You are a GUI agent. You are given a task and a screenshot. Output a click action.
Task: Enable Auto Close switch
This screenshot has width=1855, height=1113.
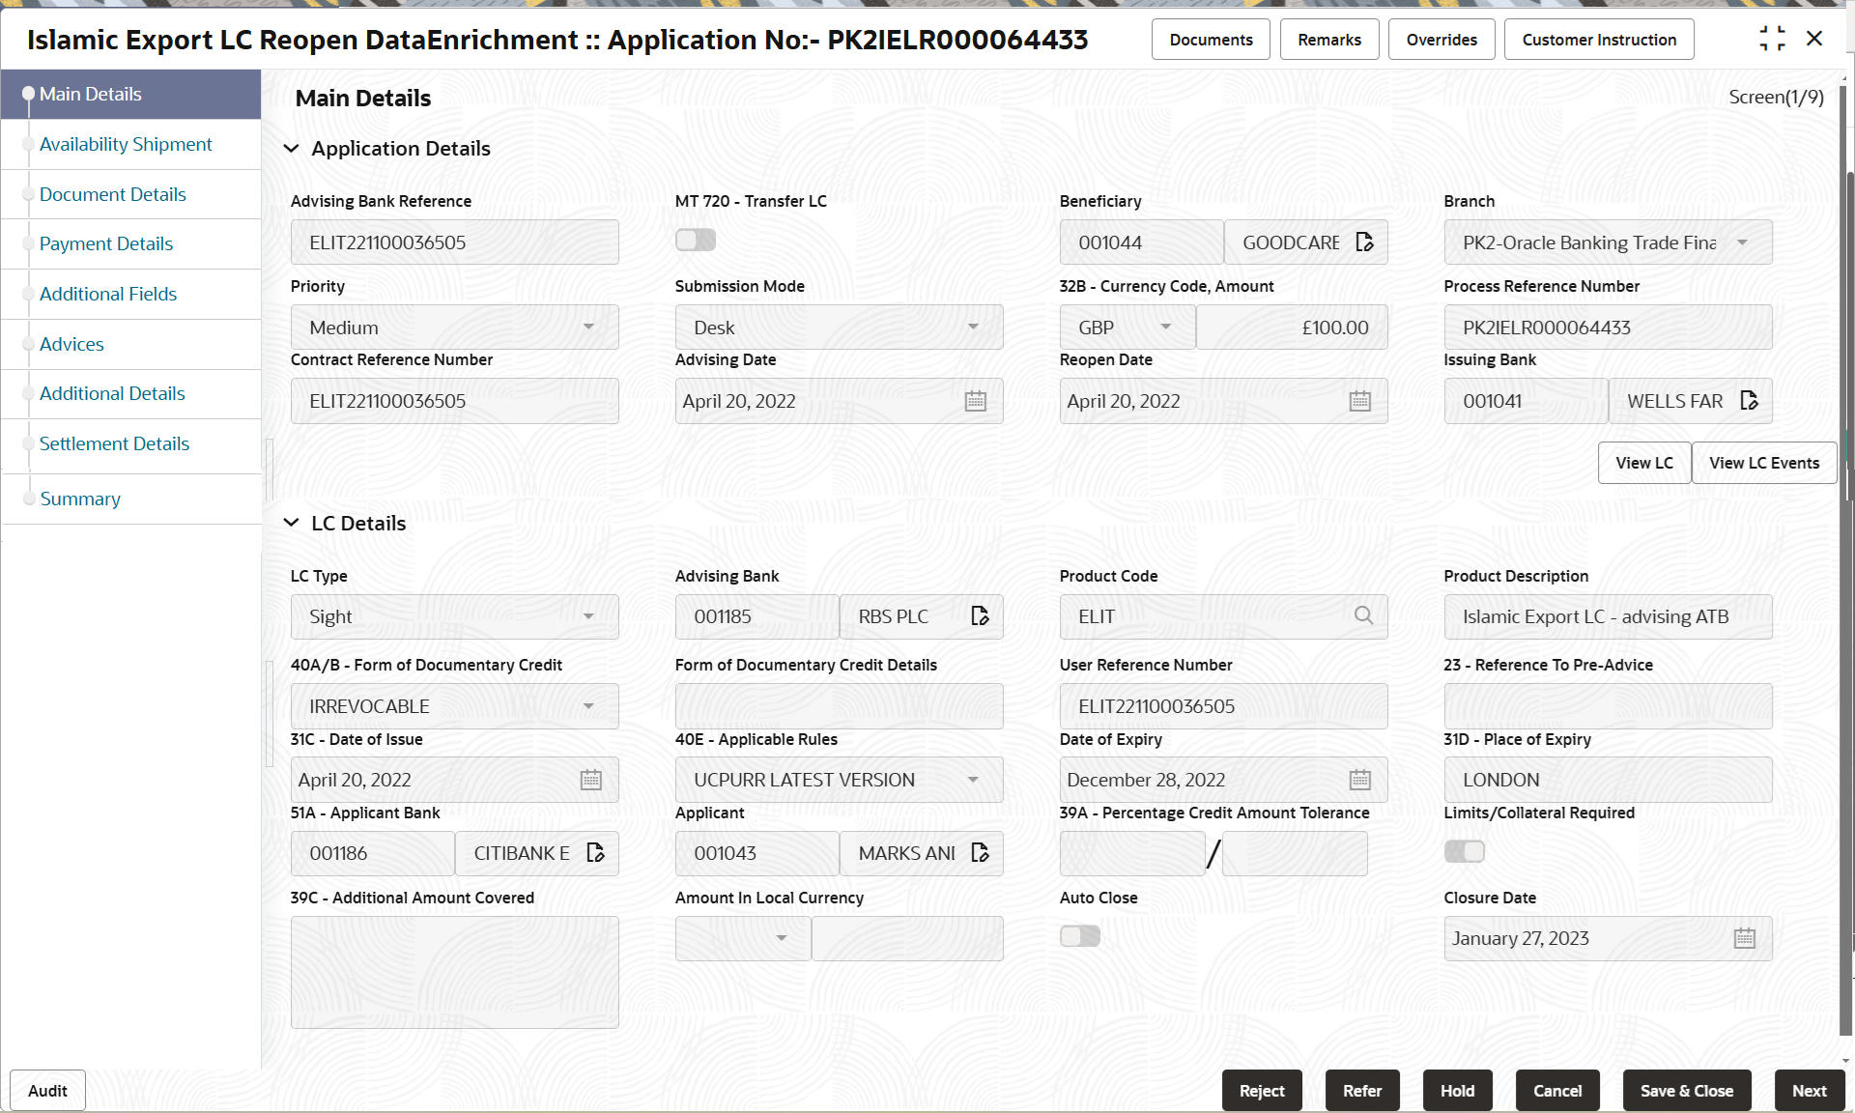pos(1079,936)
